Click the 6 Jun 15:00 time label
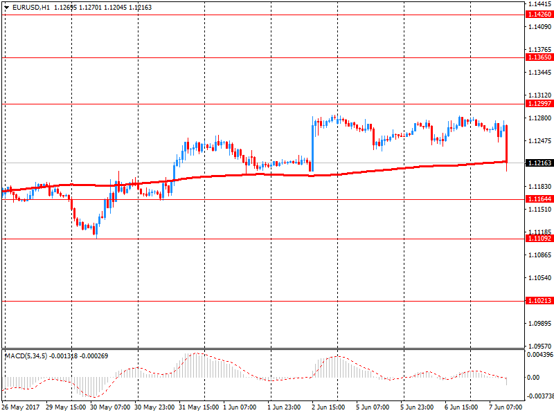Screen dimensions: 554x415 tap(461, 407)
